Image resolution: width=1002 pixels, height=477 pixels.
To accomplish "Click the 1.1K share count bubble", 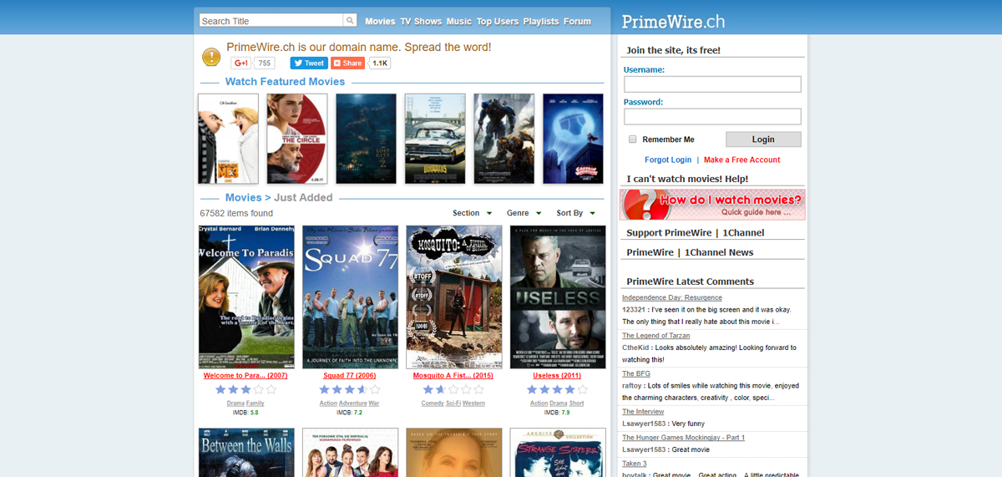I will pos(380,63).
